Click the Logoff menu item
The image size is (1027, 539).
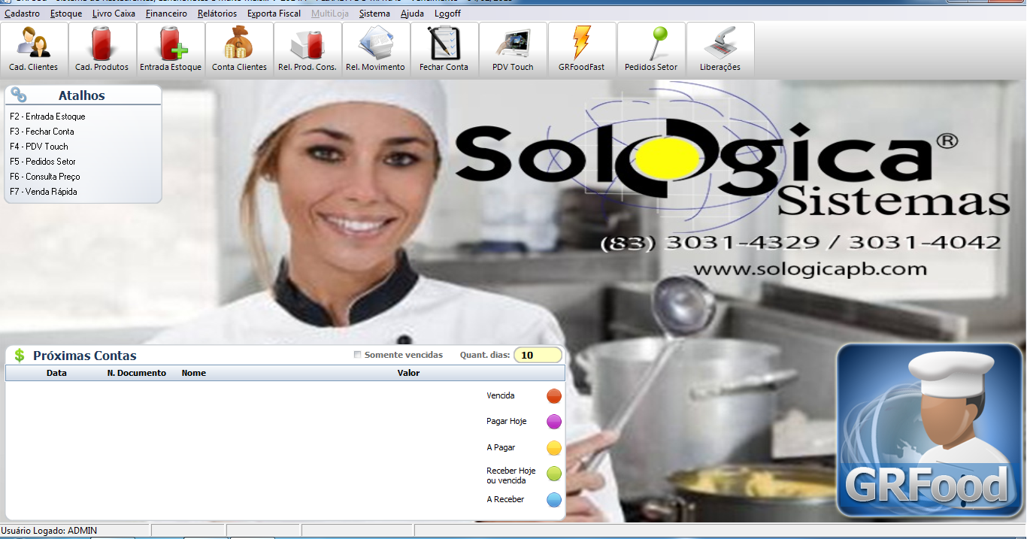pyautogui.click(x=447, y=14)
